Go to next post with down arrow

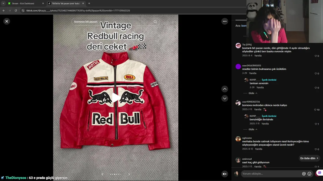[x=225, y=98]
